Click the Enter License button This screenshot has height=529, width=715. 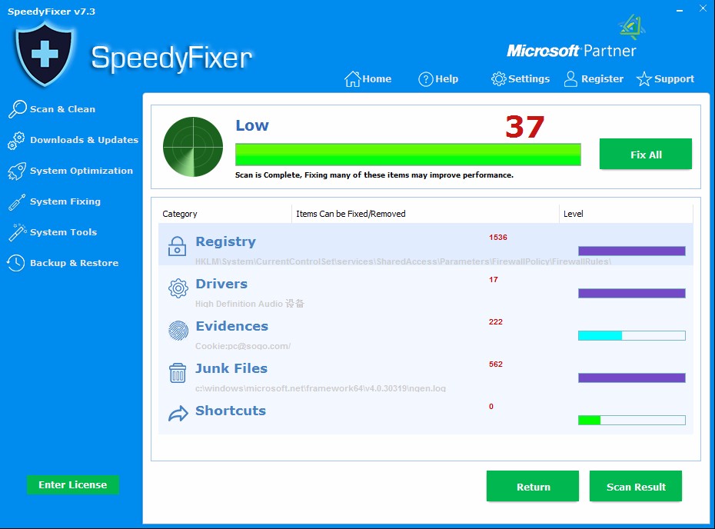click(x=73, y=484)
